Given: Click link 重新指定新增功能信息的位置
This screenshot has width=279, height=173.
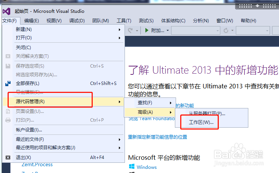Looking at the screenshot, I should tap(157, 137).
